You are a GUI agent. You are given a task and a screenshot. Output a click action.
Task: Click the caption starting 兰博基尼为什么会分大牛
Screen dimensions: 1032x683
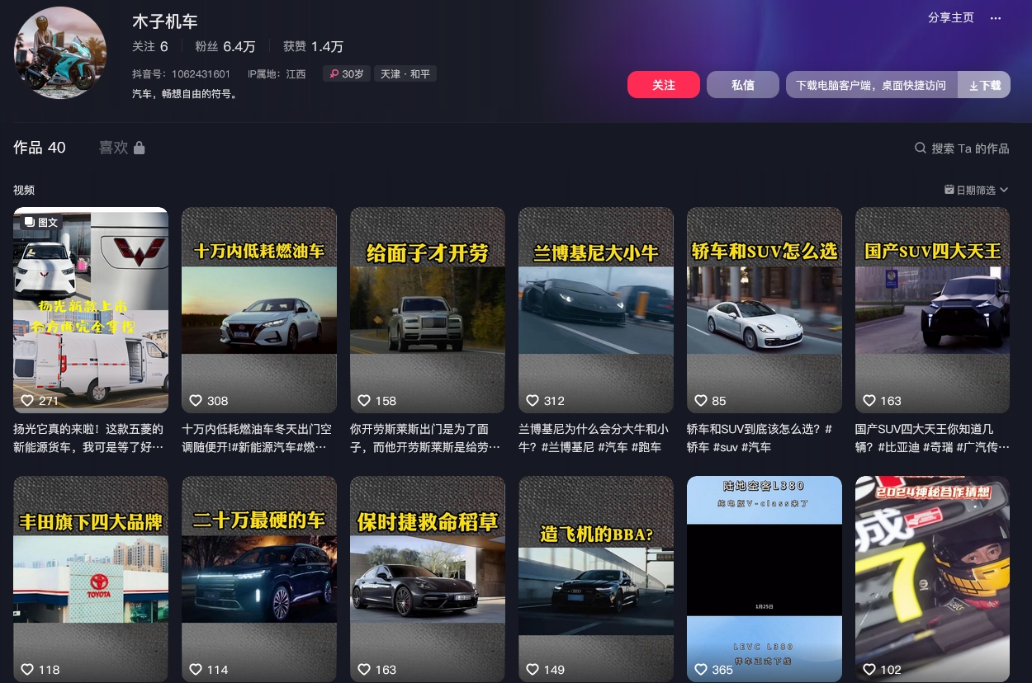click(x=594, y=438)
